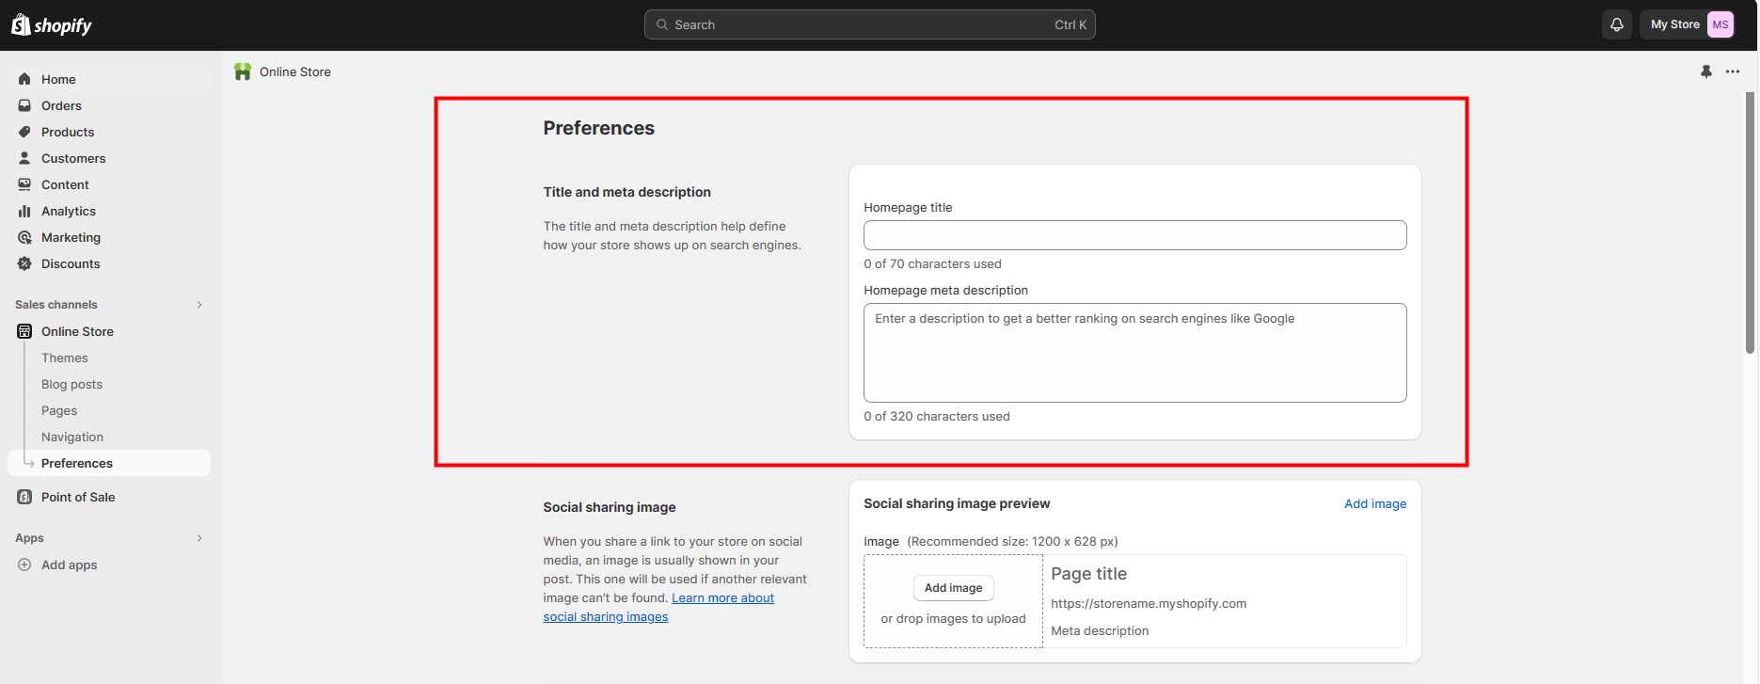1760x684 pixels.
Task: Click the Analytics bar chart icon
Action: point(24,211)
